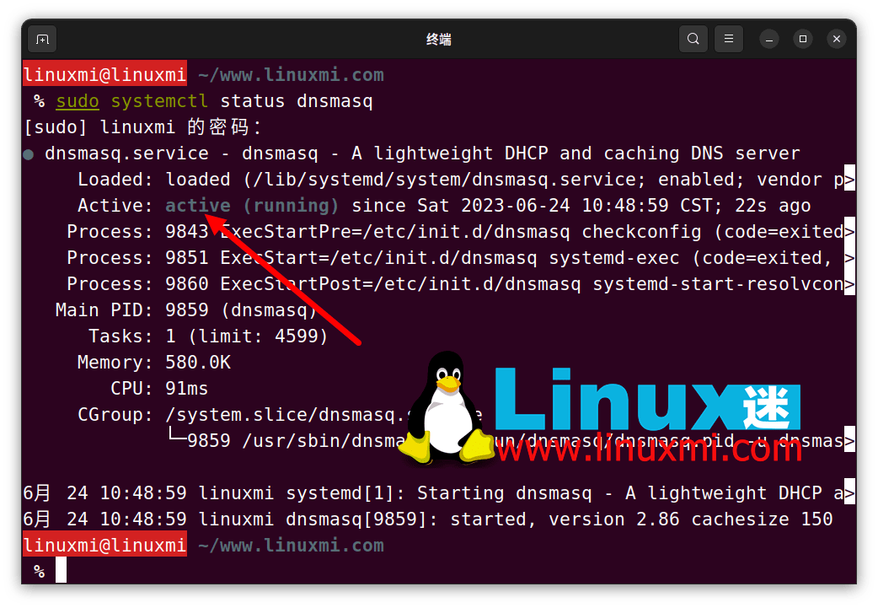
Task: Click the new-tab plus icon top left
Action: tap(42, 39)
